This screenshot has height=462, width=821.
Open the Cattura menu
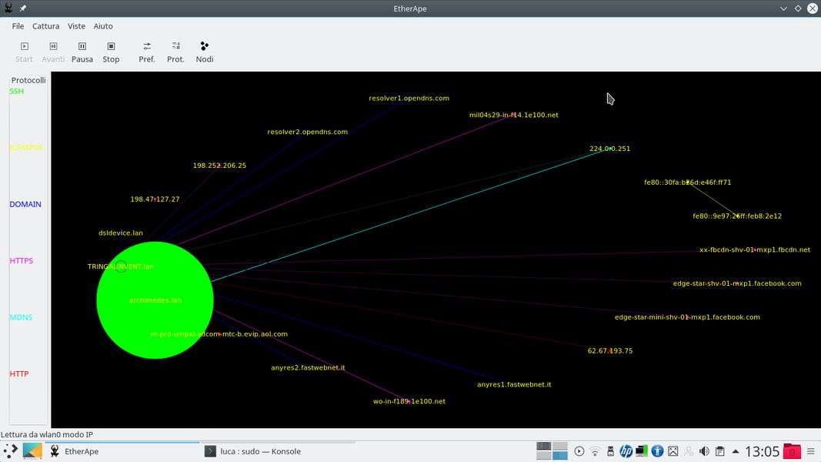point(45,26)
